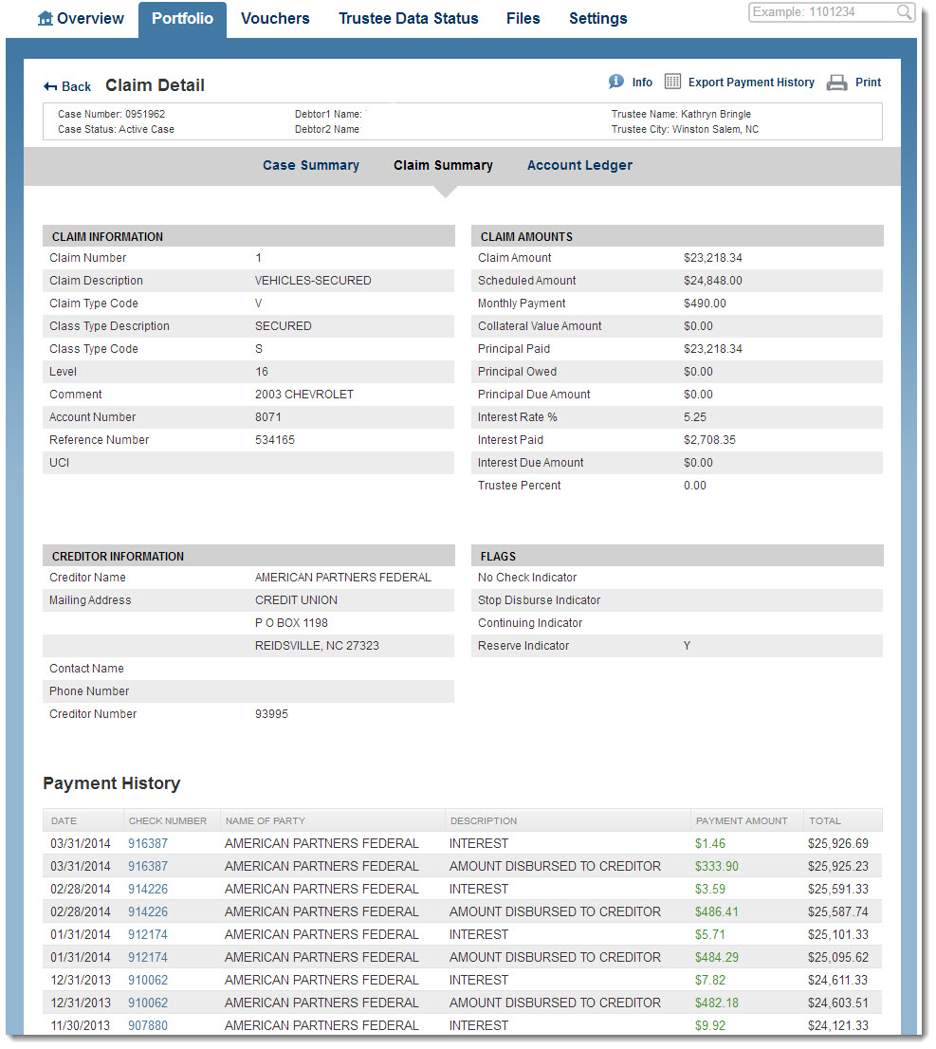Click into the case number search field
This screenshot has width=936, height=1049.
click(x=820, y=12)
